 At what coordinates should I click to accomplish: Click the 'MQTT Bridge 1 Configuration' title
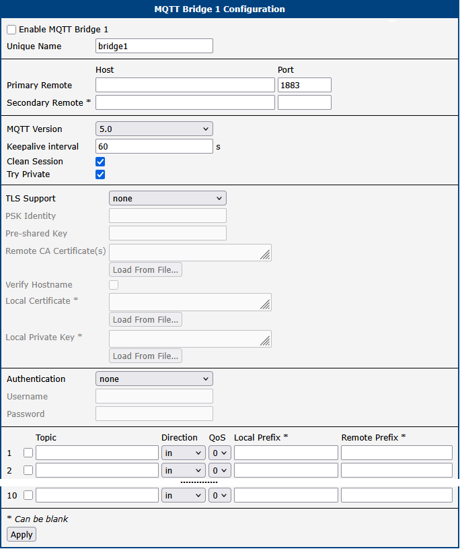tap(219, 9)
